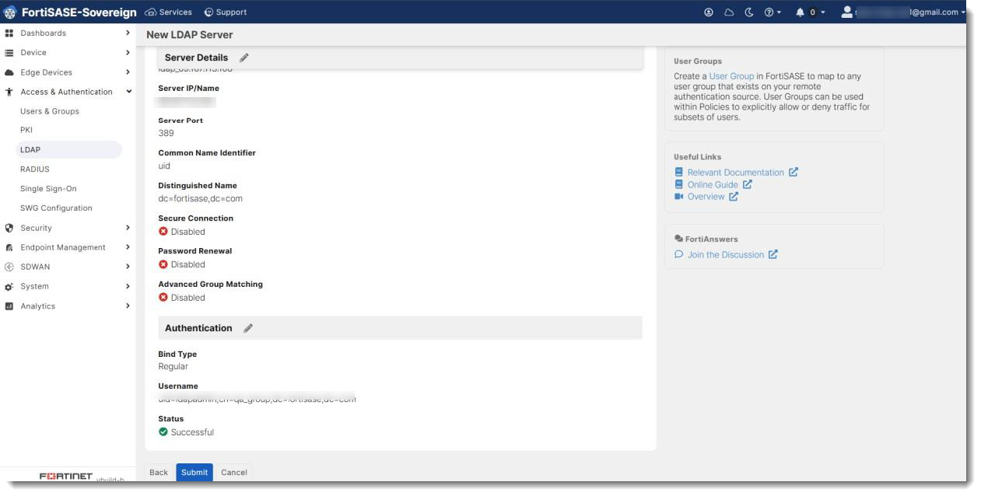Image resolution: width=981 pixels, height=496 pixels.
Task: Expand the Edge Devices chevron
Action: click(128, 72)
